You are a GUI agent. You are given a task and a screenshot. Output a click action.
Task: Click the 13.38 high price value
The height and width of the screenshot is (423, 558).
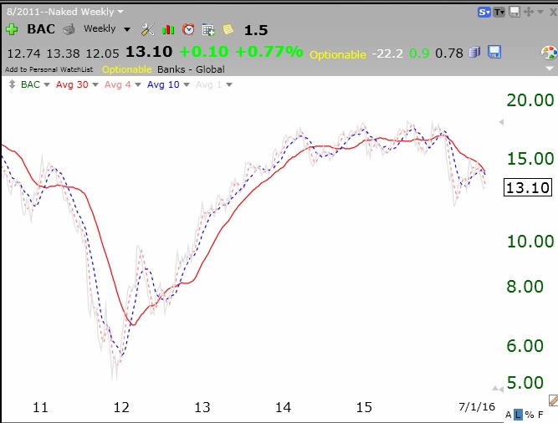63,54
